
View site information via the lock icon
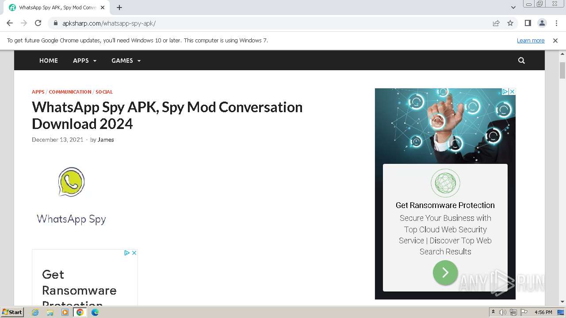tap(56, 23)
